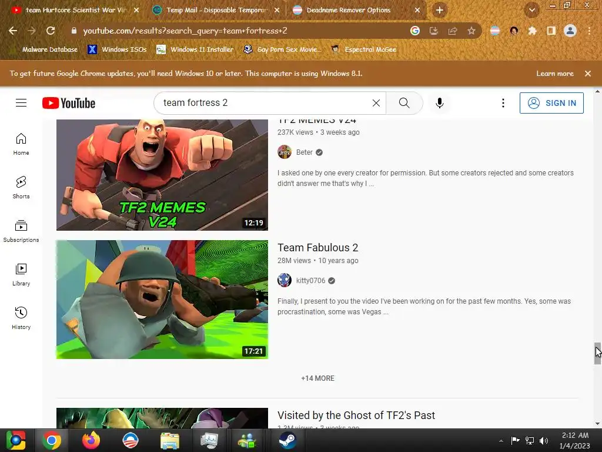Open History in the sidebar

point(21,318)
